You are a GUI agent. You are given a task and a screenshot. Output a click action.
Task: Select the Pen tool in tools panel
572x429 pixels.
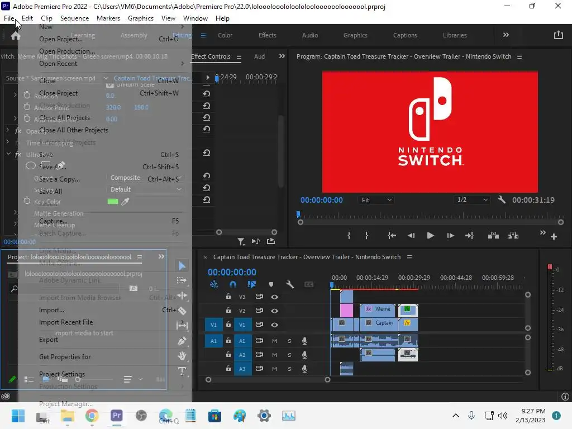(x=182, y=341)
